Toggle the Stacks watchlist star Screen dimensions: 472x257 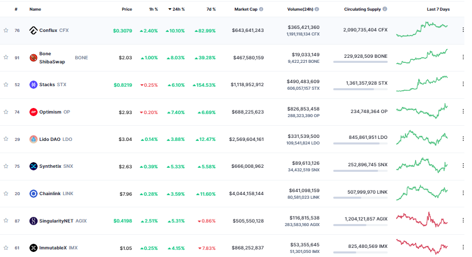coord(6,85)
